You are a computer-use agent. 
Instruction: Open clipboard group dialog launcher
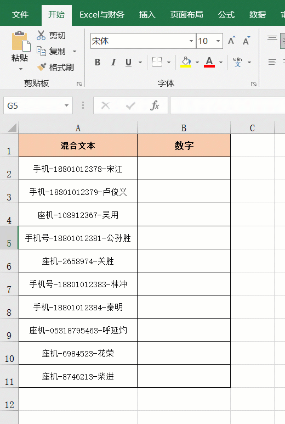[x=79, y=84]
